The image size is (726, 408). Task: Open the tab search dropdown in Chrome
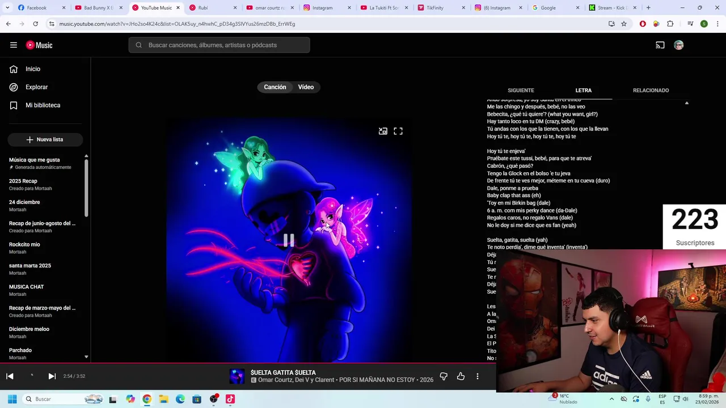click(x=8, y=8)
